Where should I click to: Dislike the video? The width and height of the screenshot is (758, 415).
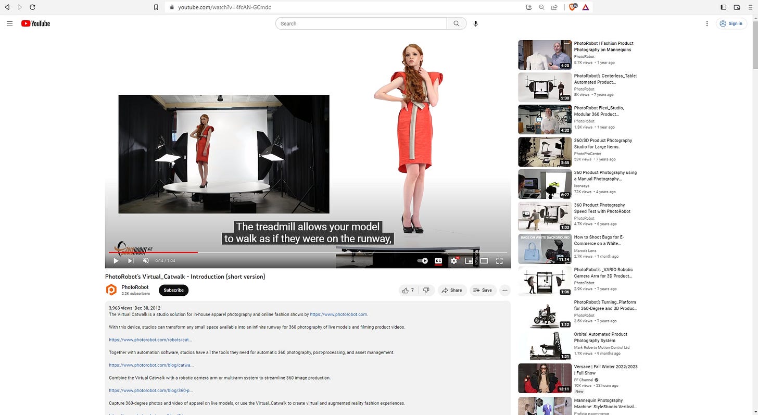(426, 290)
